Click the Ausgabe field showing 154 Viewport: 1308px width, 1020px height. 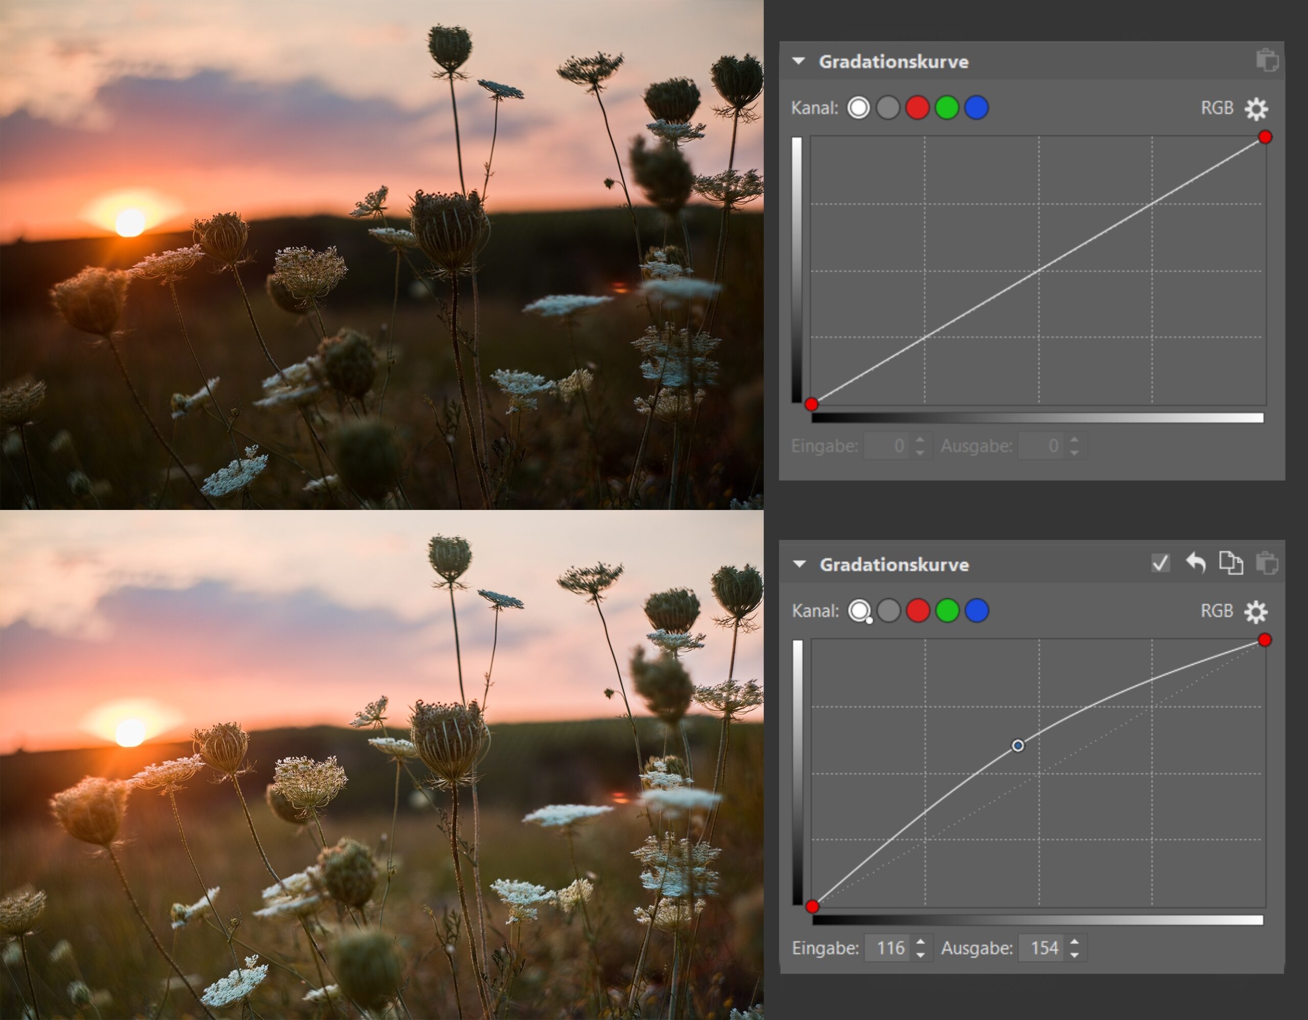tap(1043, 947)
